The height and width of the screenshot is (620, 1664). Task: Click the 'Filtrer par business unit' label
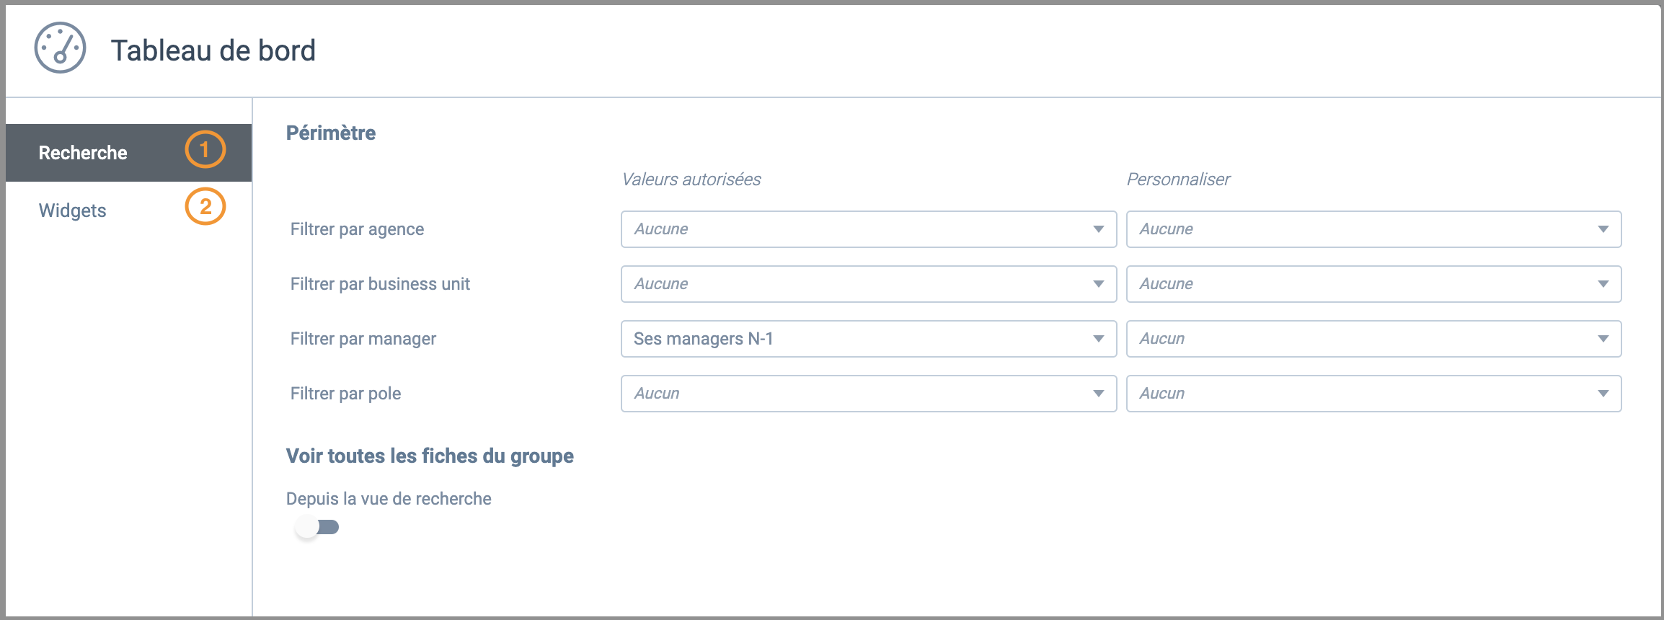point(380,284)
